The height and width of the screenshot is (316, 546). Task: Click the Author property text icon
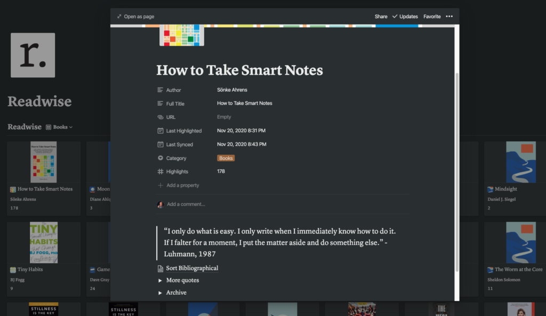pyautogui.click(x=160, y=90)
